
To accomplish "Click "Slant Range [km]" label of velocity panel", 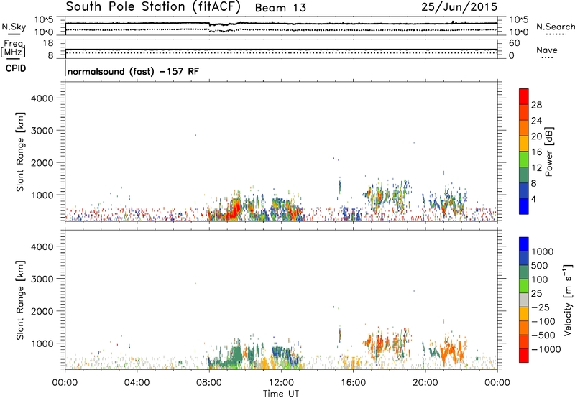I will [20, 300].
